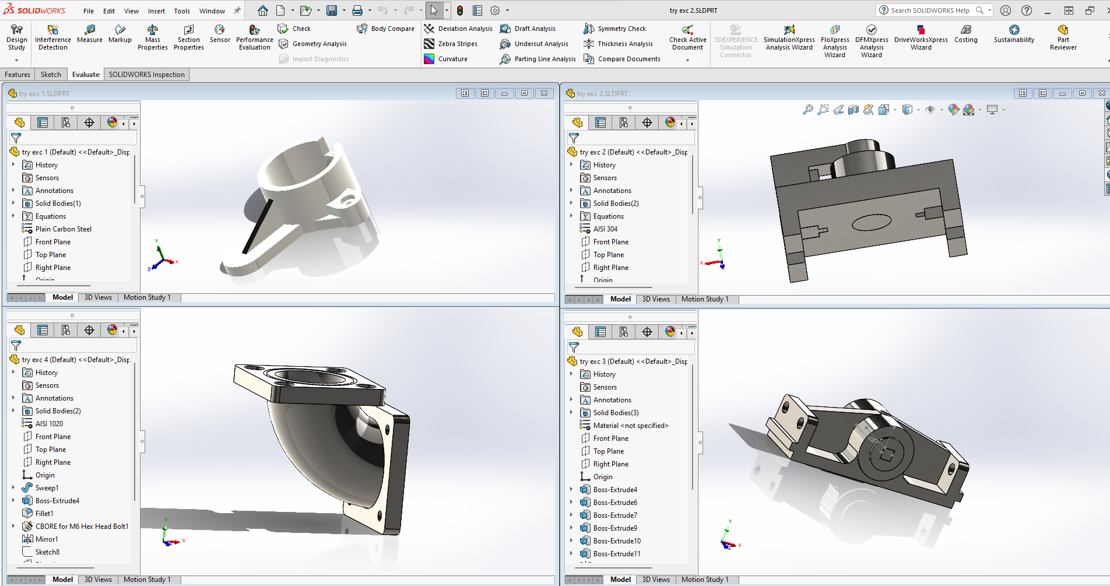Open Mass Properties
Viewport: 1110px width, 586px height.
click(153, 37)
